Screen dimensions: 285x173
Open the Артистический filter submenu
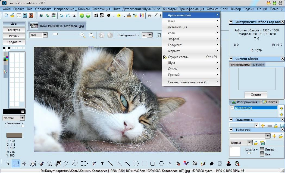pyautogui.click(x=191, y=15)
